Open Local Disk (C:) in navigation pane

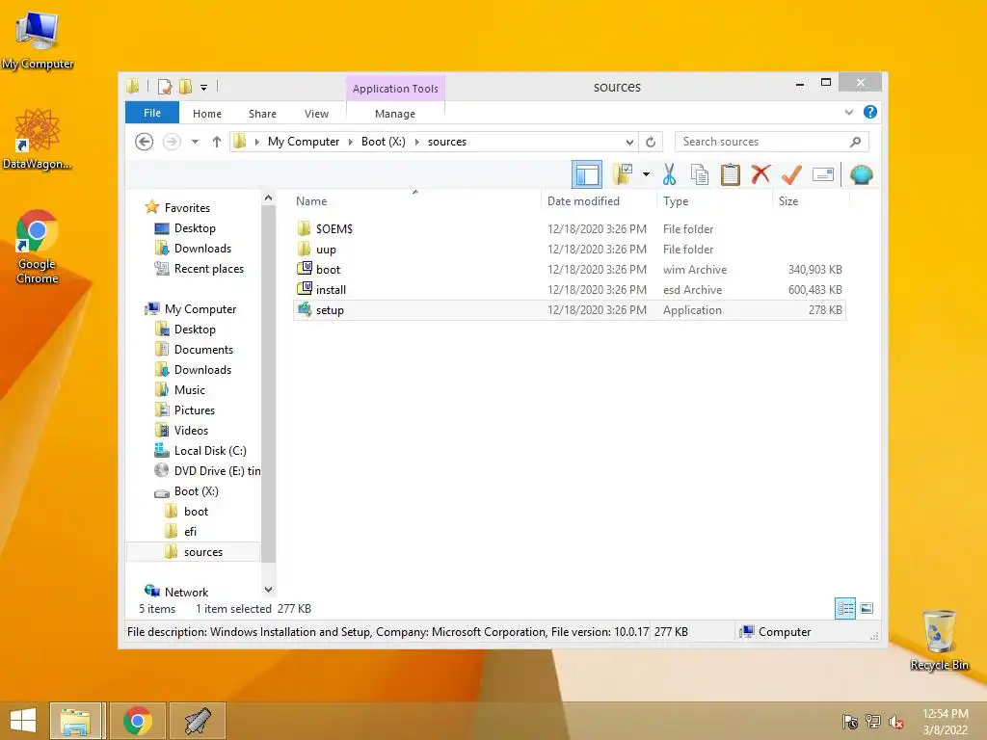tap(210, 451)
